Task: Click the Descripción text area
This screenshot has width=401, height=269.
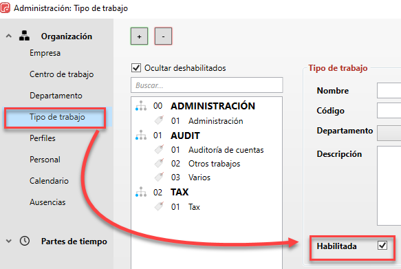Action: tap(389, 186)
